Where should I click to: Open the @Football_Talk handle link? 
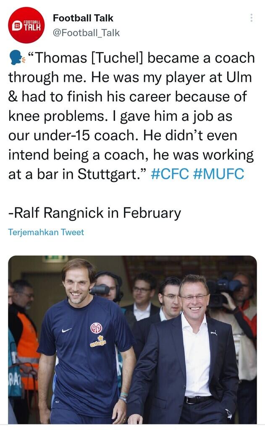tap(86, 33)
